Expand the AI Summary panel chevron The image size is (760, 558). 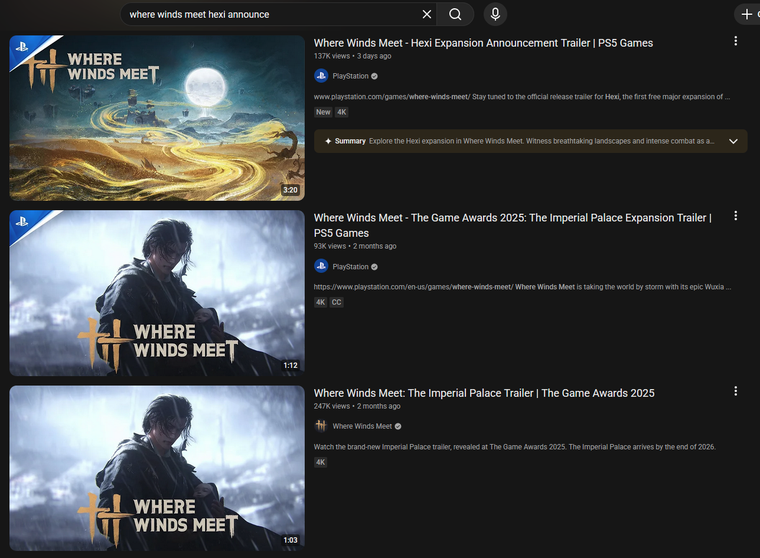[733, 141]
